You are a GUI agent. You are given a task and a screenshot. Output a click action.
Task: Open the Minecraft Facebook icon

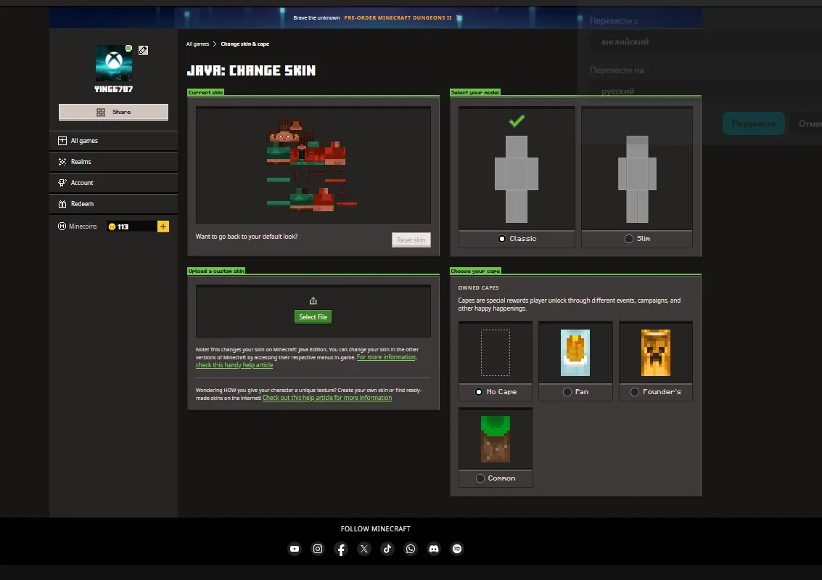[x=341, y=549]
